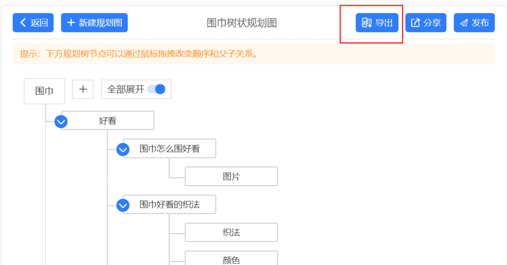Click the Excel export icon
Screen dimensions: 507x265
point(367,23)
